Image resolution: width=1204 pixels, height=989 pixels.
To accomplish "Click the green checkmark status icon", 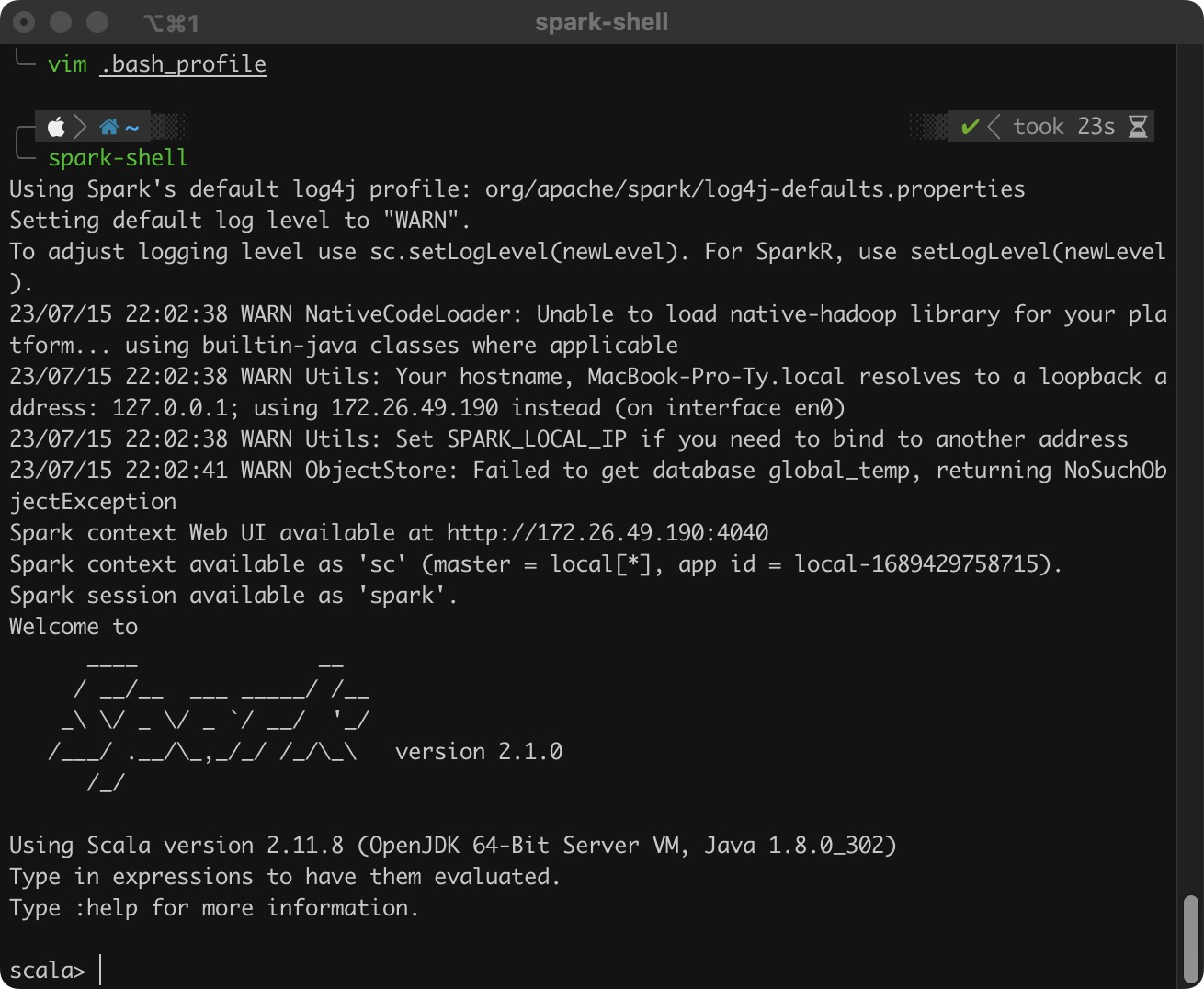I will pos(969,127).
